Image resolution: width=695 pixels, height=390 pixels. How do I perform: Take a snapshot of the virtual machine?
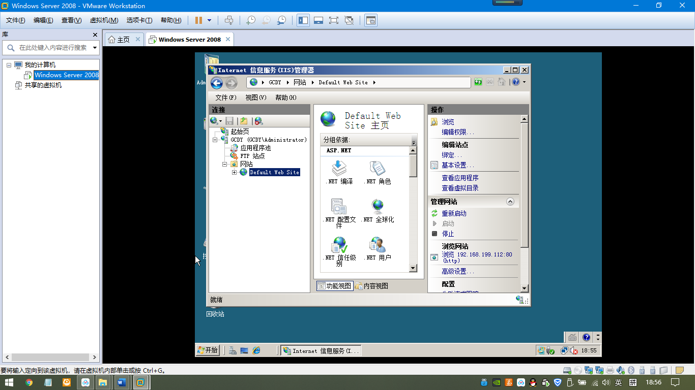250,20
